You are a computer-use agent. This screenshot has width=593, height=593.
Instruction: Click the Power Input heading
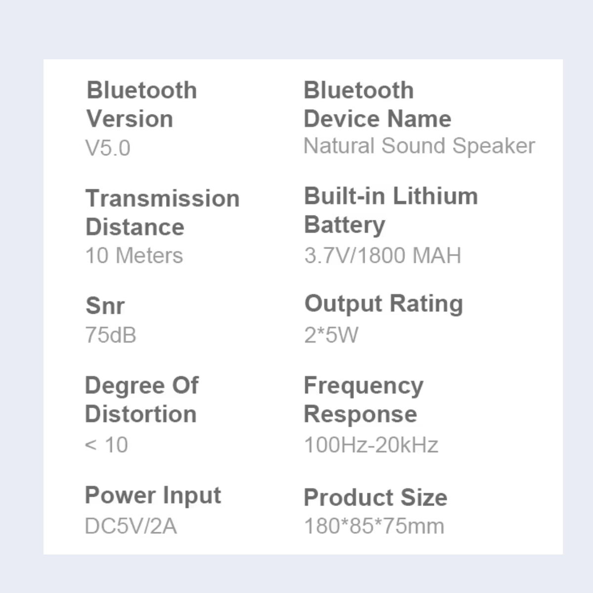[153, 495]
